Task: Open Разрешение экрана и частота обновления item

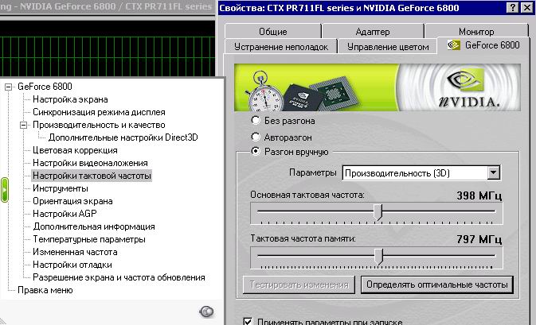Action: click(x=119, y=277)
